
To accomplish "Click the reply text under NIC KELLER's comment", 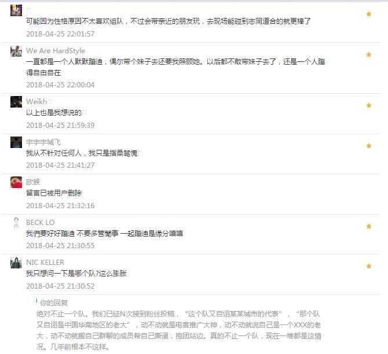I will (x=179, y=330).
